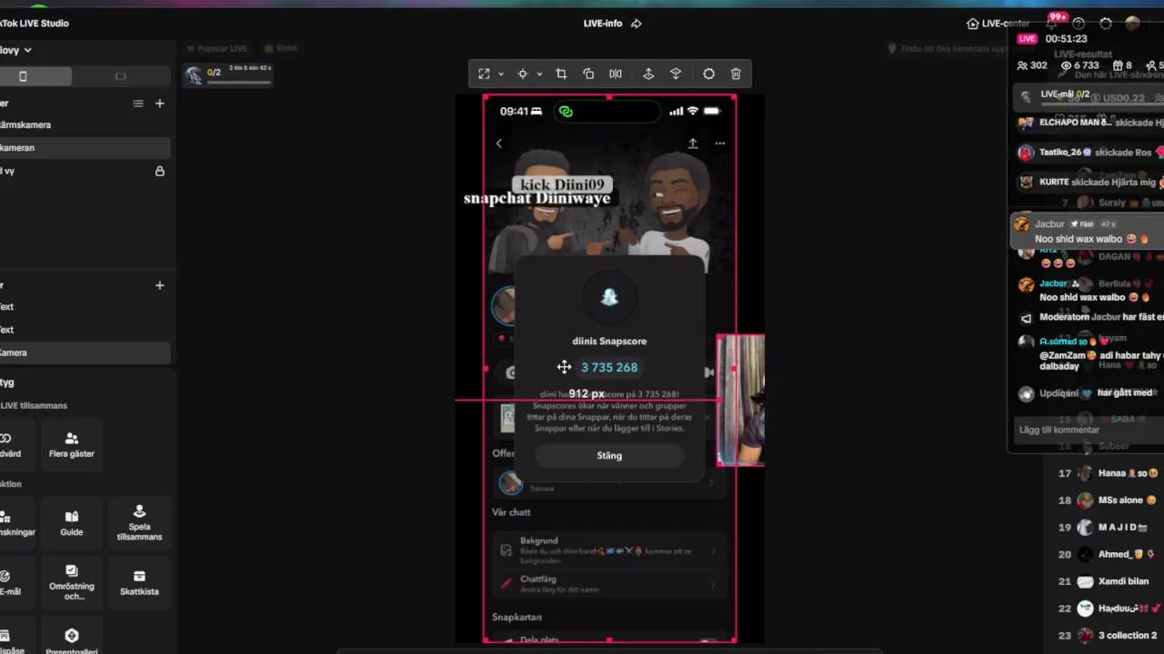The width and height of the screenshot is (1164, 654).
Task: Open notifications bell with 99+ badge
Action: [1052, 24]
